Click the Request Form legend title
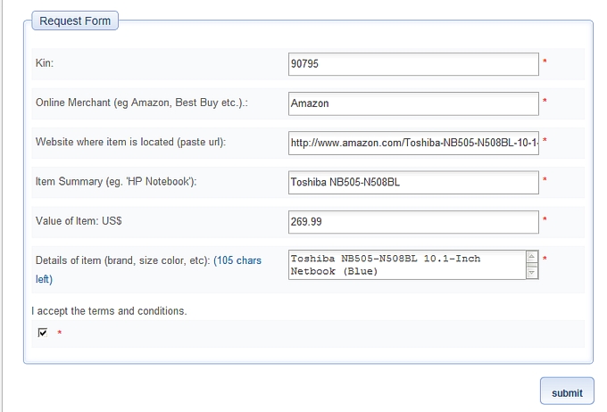Image resolution: width=607 pixels, height=412 pixels. (x=75, y=21)
